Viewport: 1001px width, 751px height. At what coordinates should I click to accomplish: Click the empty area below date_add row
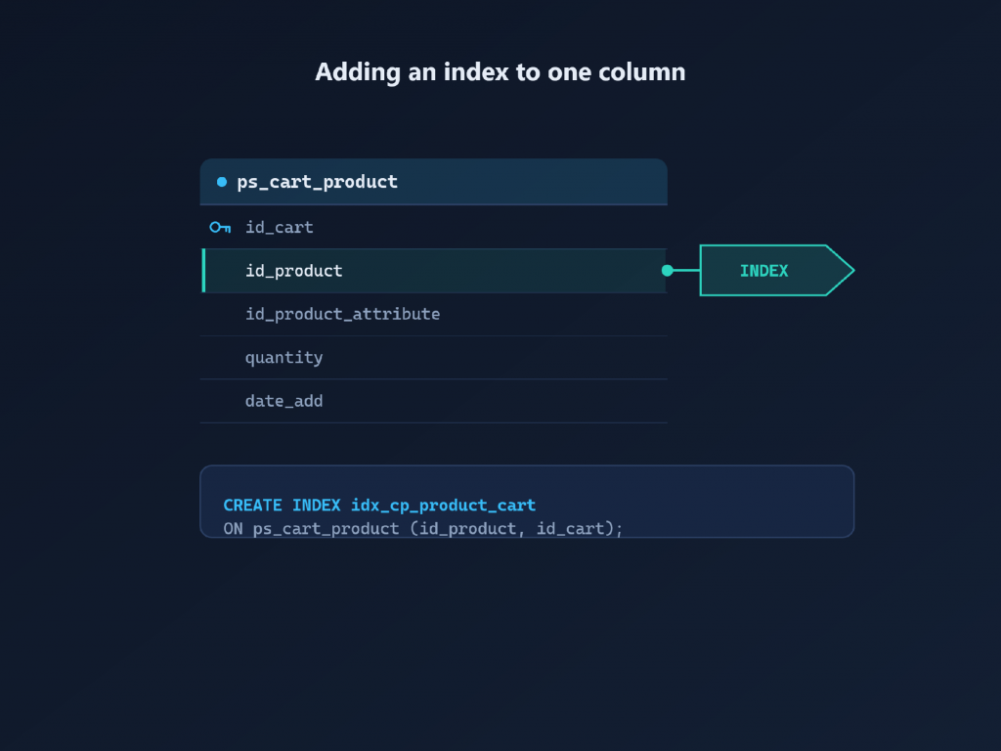coord(433,443)
